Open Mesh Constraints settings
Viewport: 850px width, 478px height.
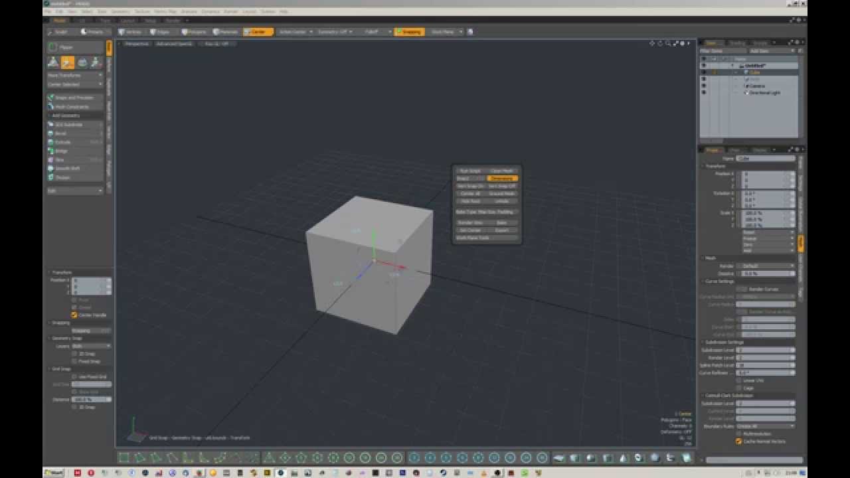tap(75, 106)
